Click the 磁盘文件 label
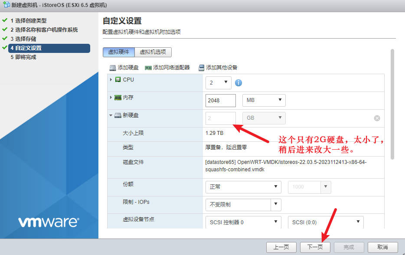The width and height of the screenshot is (405, 255). (x=133, y=162)
